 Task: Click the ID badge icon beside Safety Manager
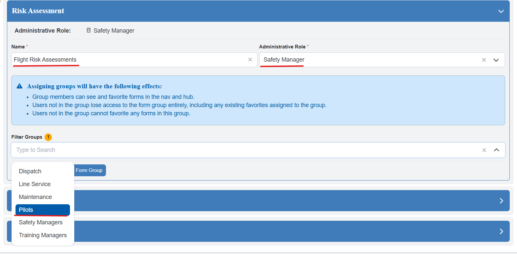pos(88,30)
